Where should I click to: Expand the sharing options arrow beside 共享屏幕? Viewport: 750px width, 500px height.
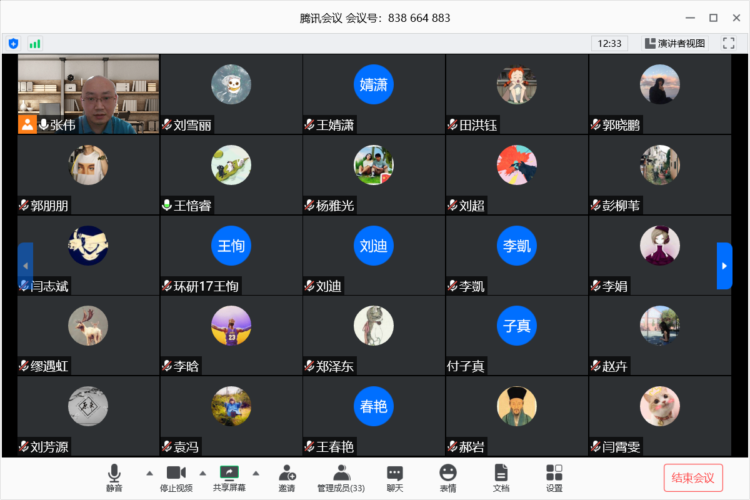[256, 473]
